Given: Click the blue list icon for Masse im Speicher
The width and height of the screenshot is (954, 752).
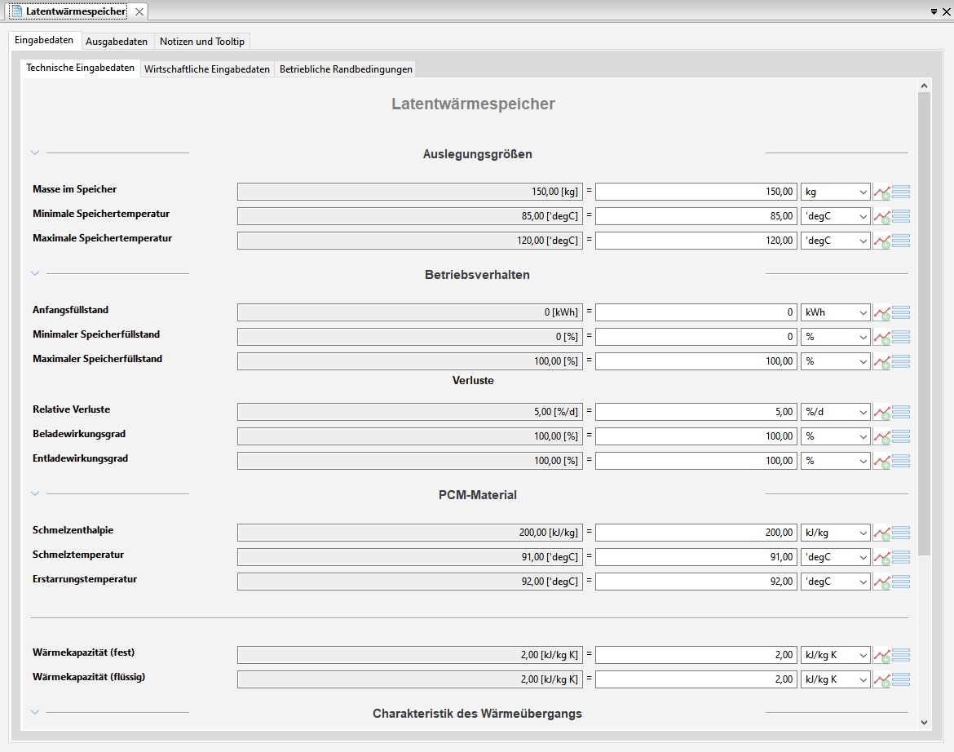Looking at the screenshot, I should 901,192.
